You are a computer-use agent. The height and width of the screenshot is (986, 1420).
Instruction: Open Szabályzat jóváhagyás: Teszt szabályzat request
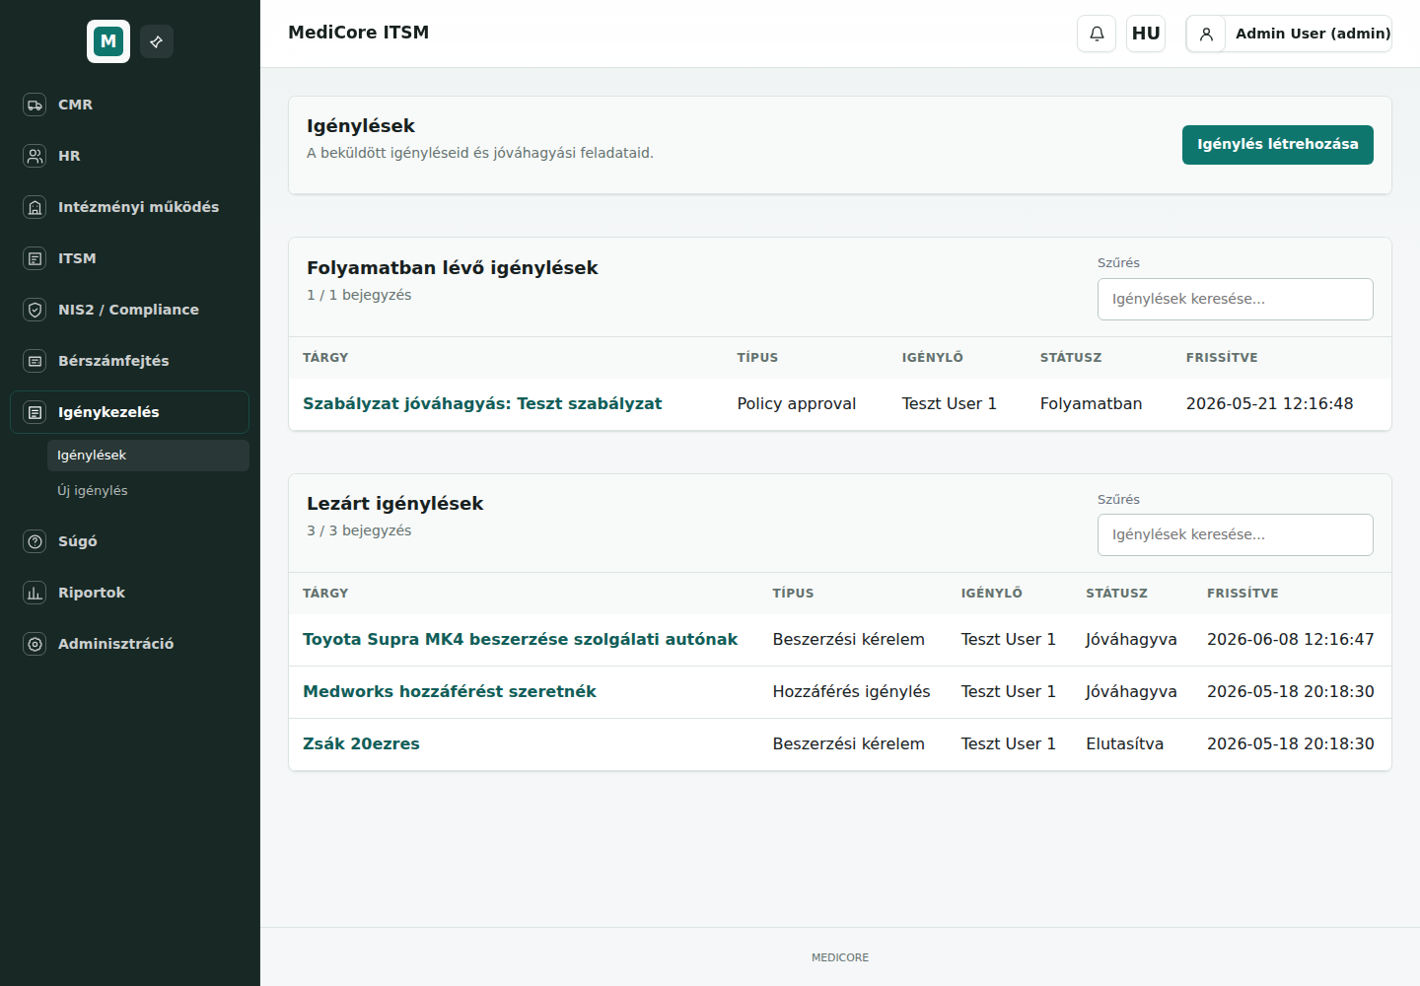(482, 403)
